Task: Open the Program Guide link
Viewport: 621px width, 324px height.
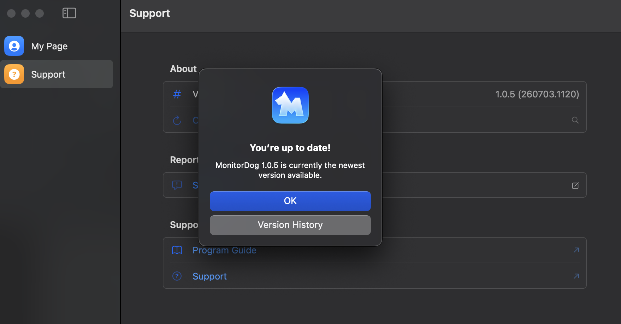Action: pyautogui.click(x=224, y=250)
